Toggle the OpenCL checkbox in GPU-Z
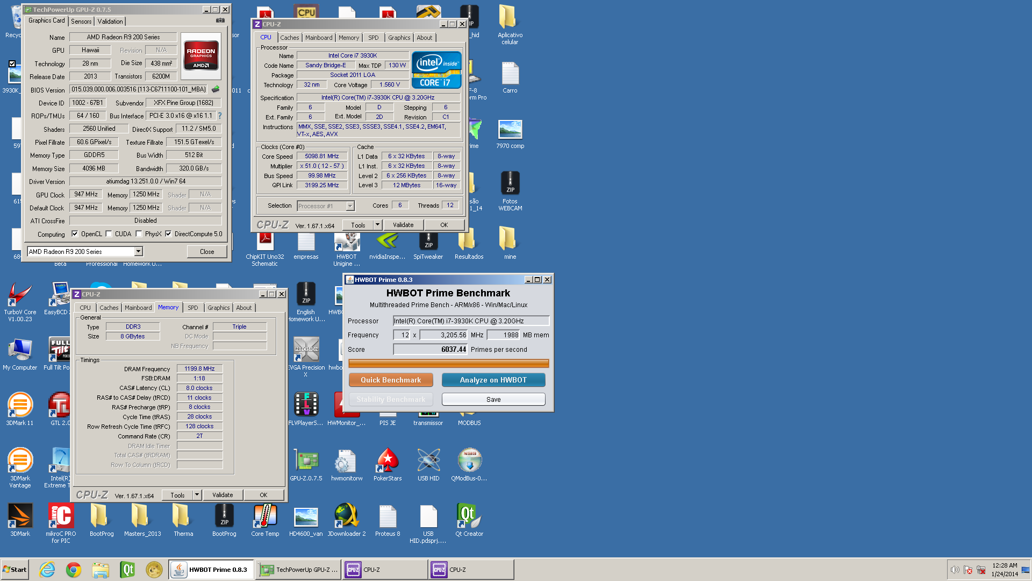 [x=75, y=234]
